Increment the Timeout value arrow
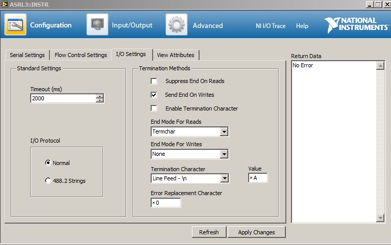Image resolution: width=391 pixels, height=245 pixels. click(x=100, y=96)
